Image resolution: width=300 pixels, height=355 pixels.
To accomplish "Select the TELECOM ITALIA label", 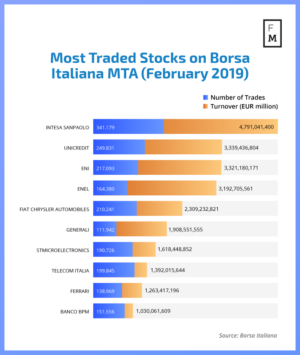I will [71, 270].
